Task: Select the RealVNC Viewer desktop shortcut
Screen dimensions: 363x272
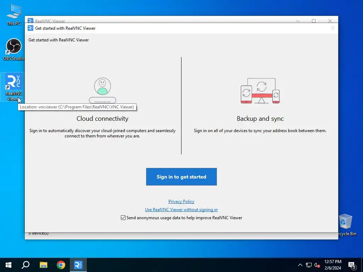Action: click(13, 87)
